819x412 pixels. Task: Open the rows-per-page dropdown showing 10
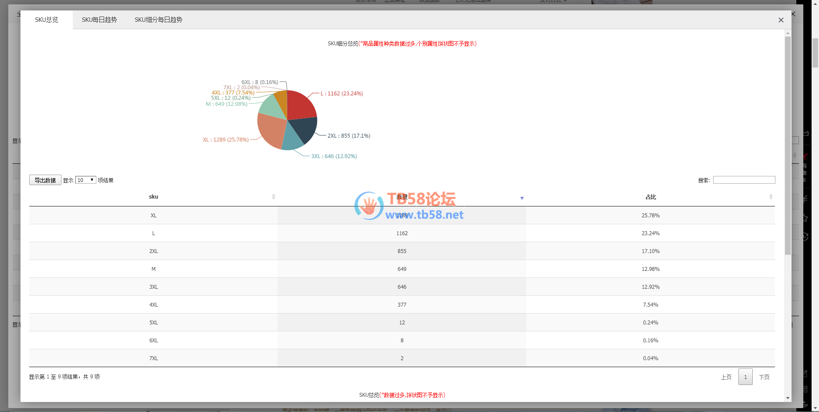pos(85,180)
